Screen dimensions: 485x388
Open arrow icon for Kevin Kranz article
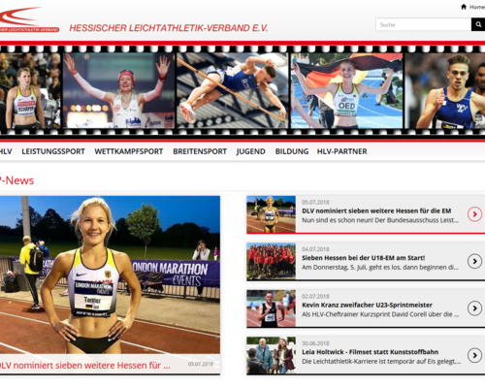coord(474,308)
